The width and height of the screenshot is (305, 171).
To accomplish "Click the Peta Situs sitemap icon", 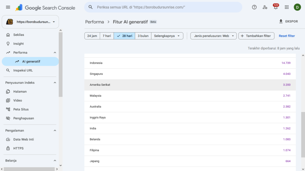I will (x=8, y=109).
